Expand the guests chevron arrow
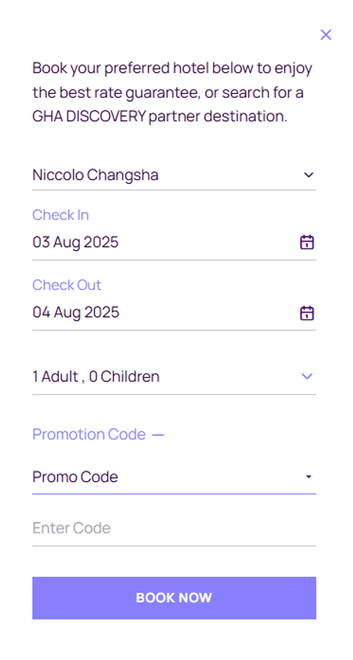Screen dimensions: 353x660 [x=307, y=376]
